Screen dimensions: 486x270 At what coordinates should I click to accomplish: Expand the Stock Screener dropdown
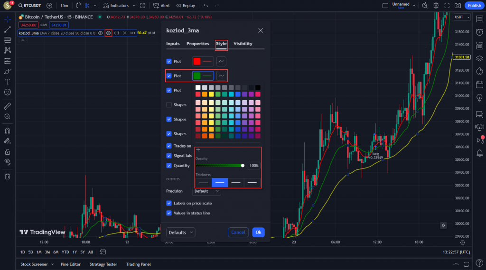(52, 264)
